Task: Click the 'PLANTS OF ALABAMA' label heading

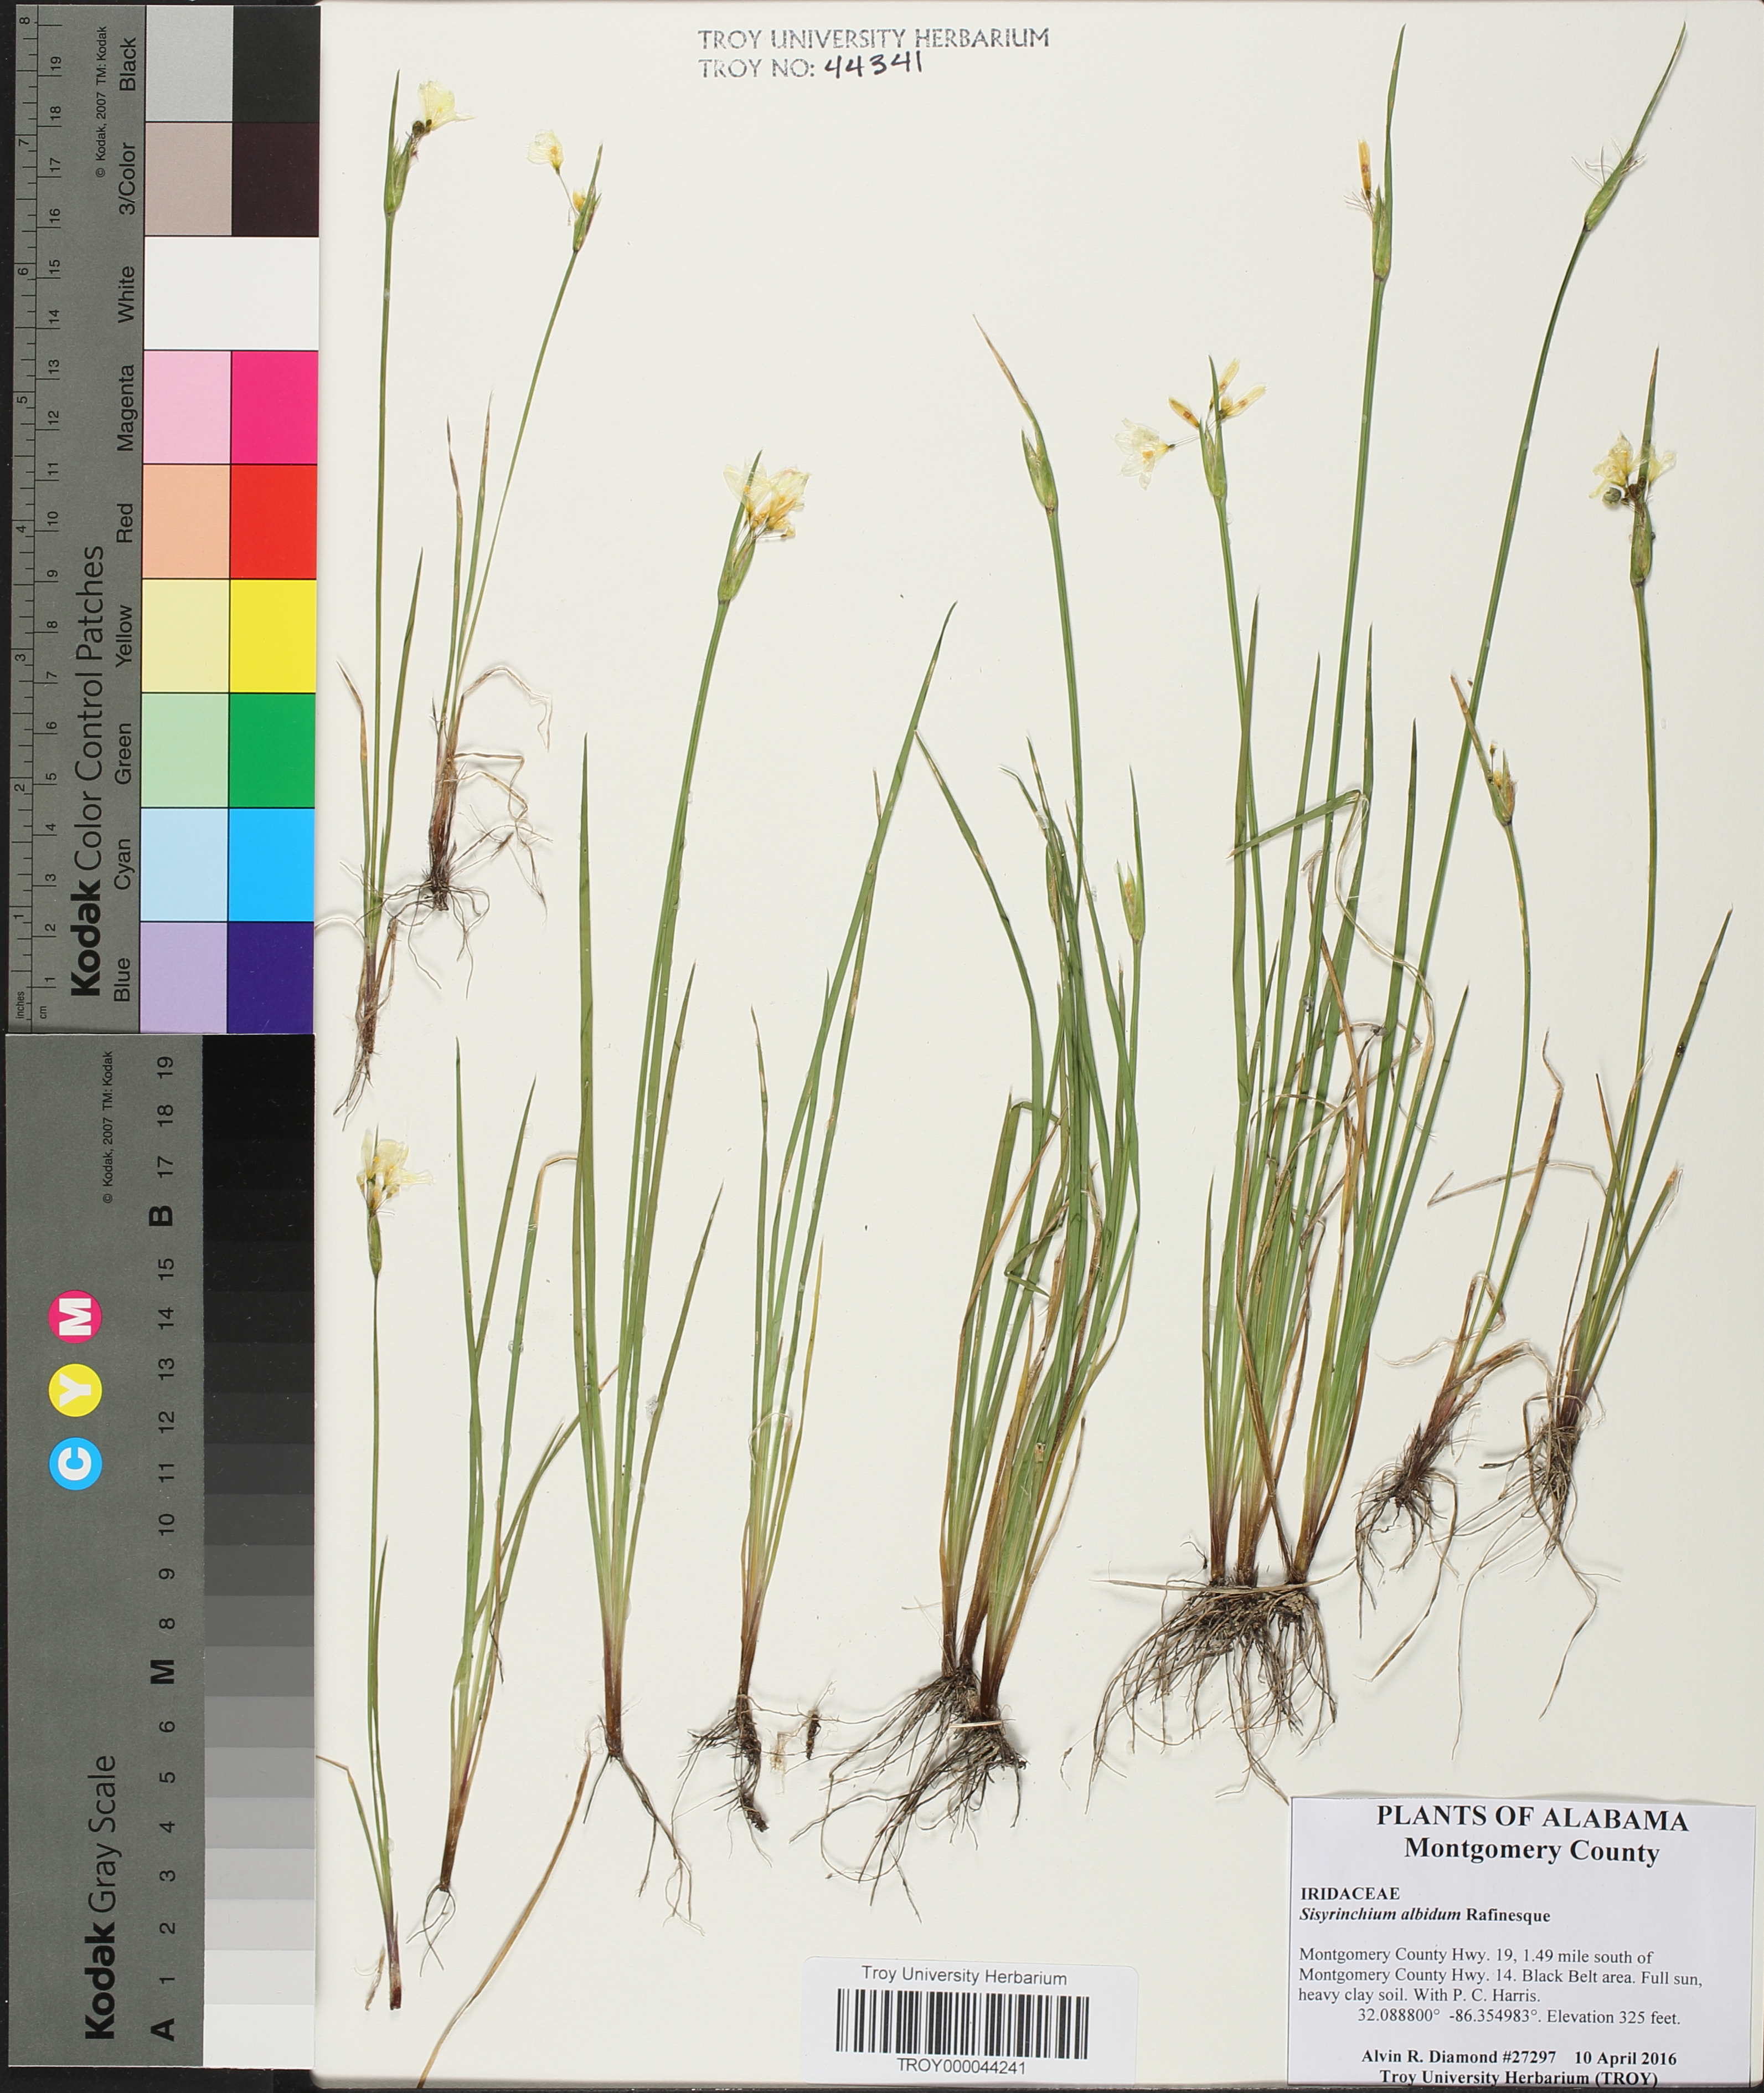Action: pyautogui.click(x=1532, y=1819)
